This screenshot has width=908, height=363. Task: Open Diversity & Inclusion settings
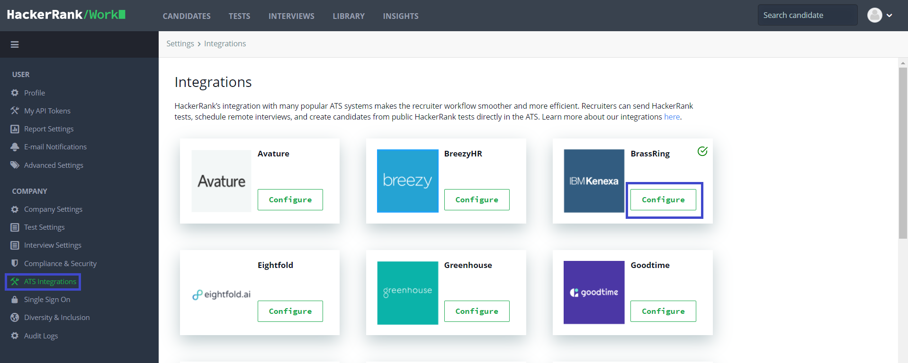click(x=57, y=318)
